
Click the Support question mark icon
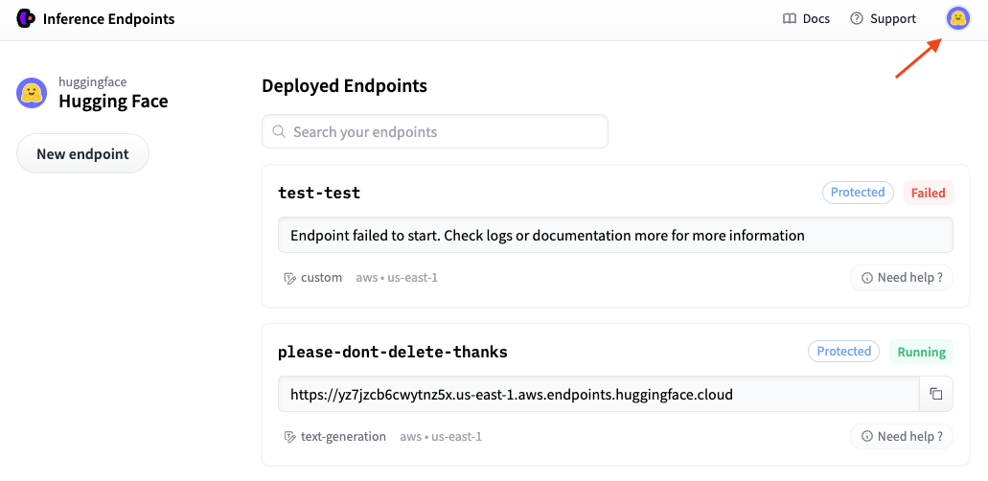click(x=857, y=19)
